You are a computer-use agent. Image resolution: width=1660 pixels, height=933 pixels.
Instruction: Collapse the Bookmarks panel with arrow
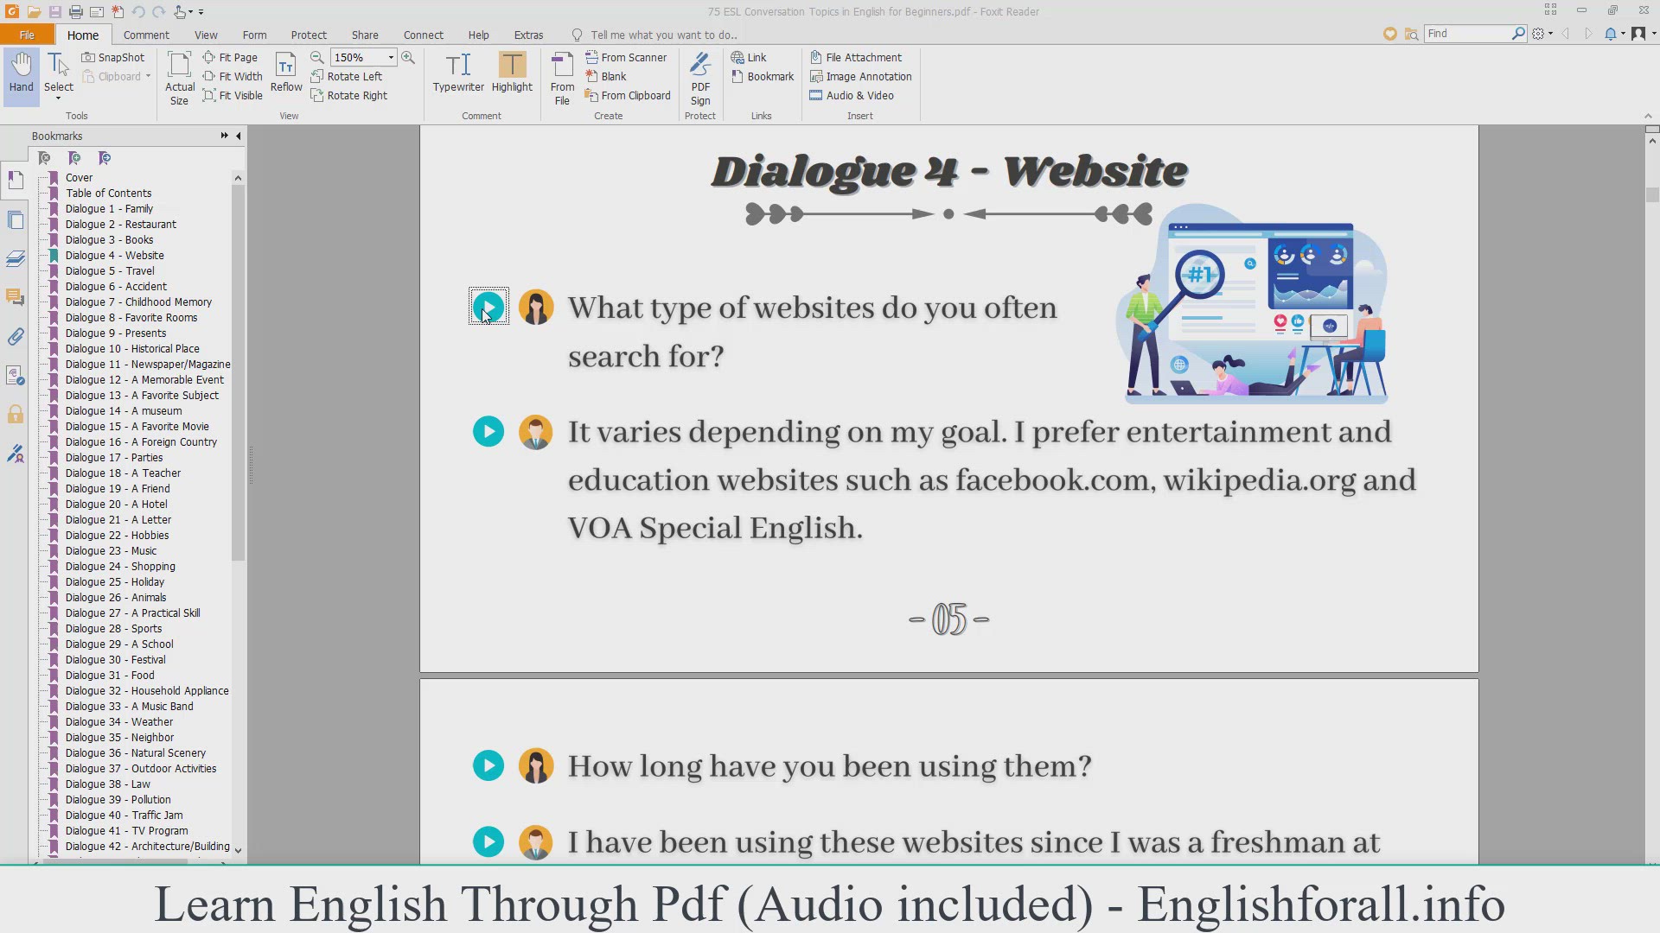[239, 136]
